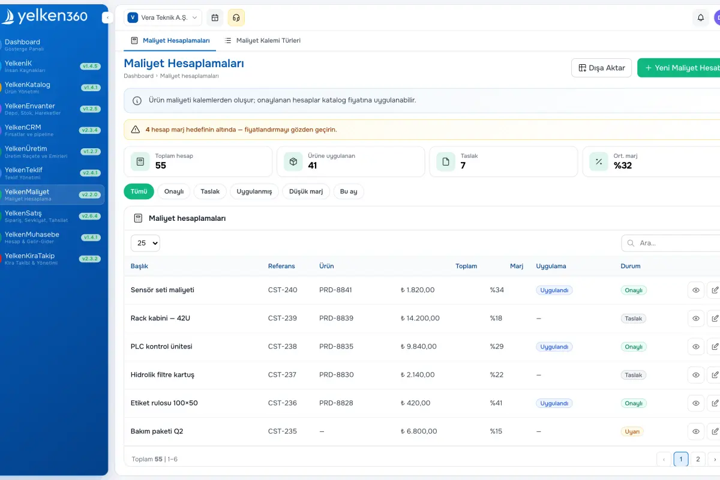Select the Onaylı filter chip
The image size is (720, 480).
click(x=174, y=191)
